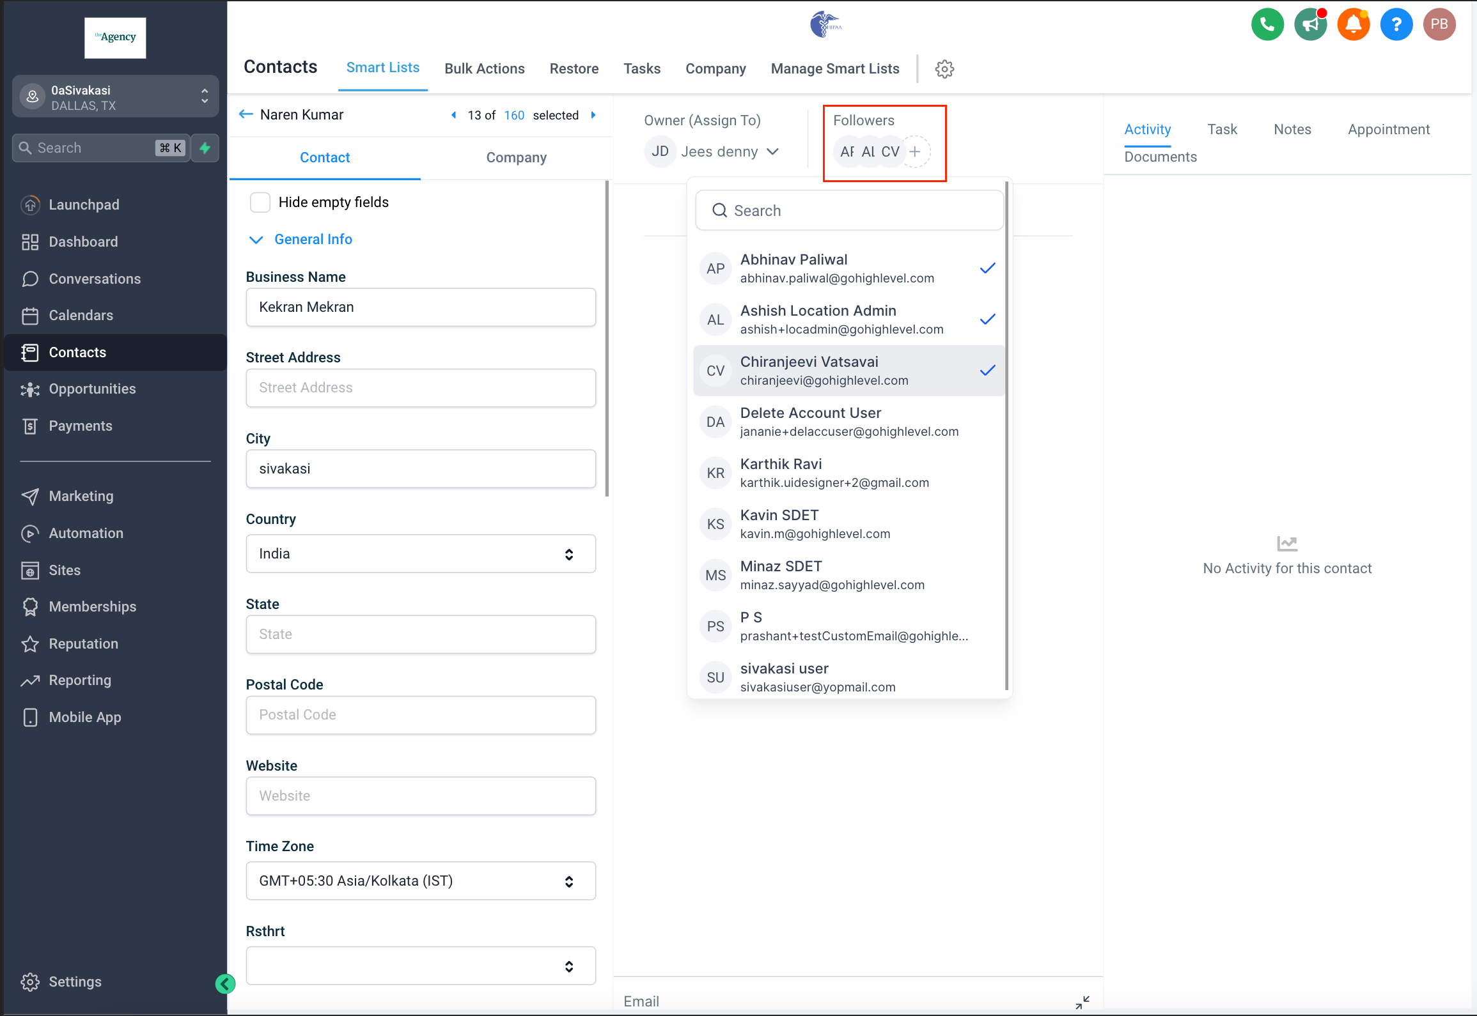Open the Owner Jees denny dropdown
The height and width of the screenshot is (1016, 1477).
pos(712,151)
